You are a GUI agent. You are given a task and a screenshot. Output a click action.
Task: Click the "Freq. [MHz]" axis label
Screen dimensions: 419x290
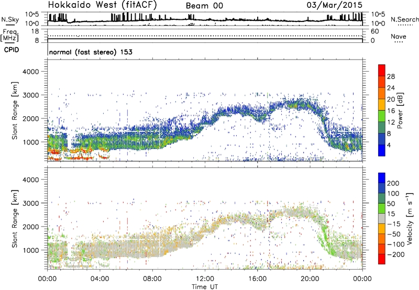[x=10, y=36]
